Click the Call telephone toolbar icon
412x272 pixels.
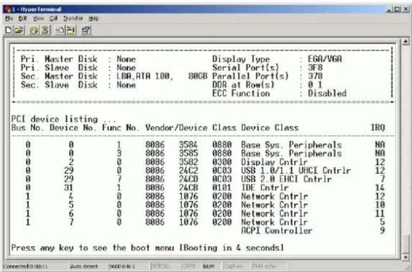click(34, 30)
